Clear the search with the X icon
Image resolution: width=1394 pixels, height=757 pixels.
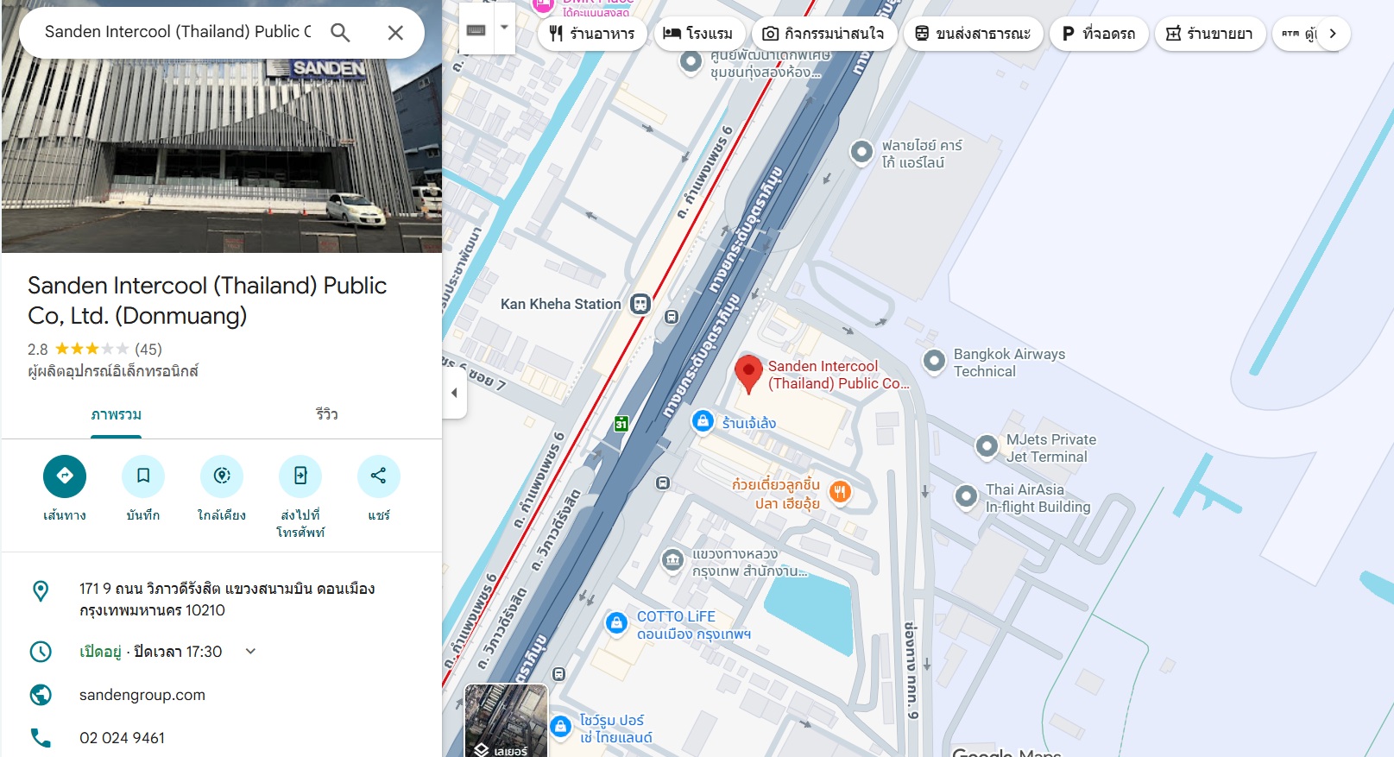click(395, 33)
